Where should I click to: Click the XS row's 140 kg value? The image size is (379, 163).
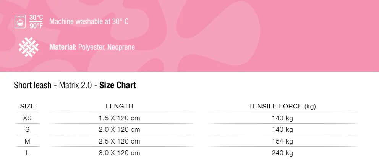(282, 118)
